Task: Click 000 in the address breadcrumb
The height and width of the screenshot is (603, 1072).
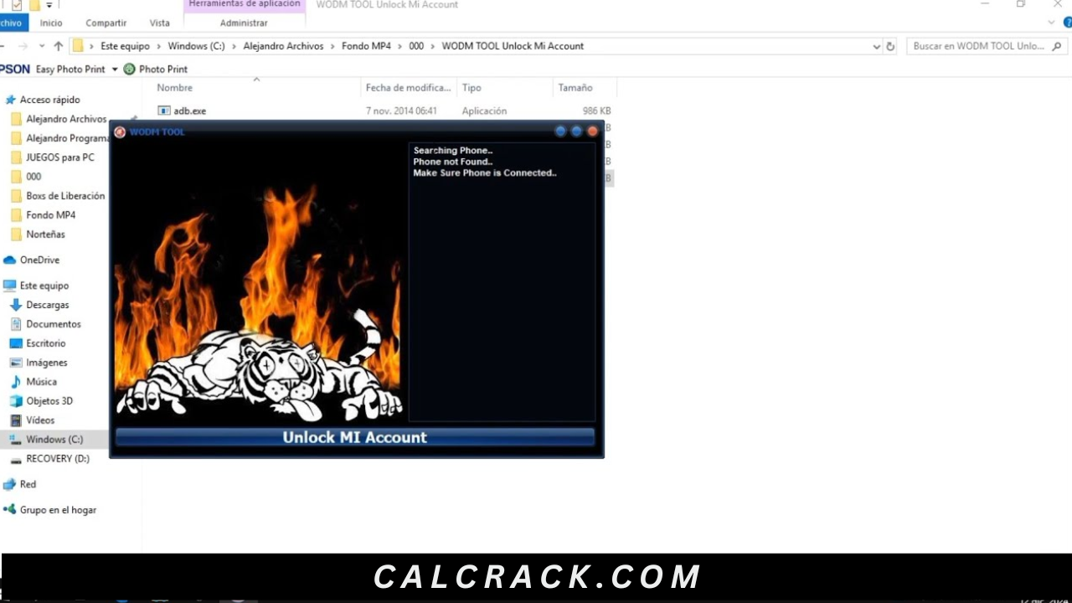Action: tap(416, 46)
